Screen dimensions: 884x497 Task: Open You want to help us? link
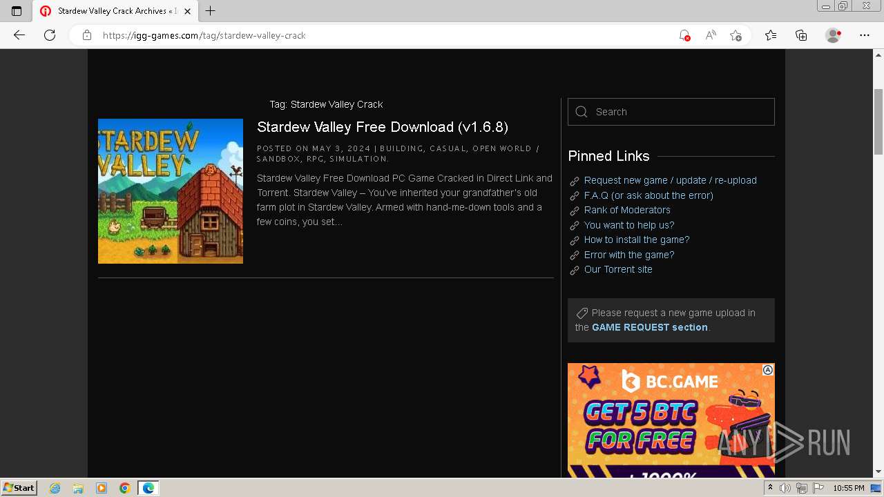(629, 225)
